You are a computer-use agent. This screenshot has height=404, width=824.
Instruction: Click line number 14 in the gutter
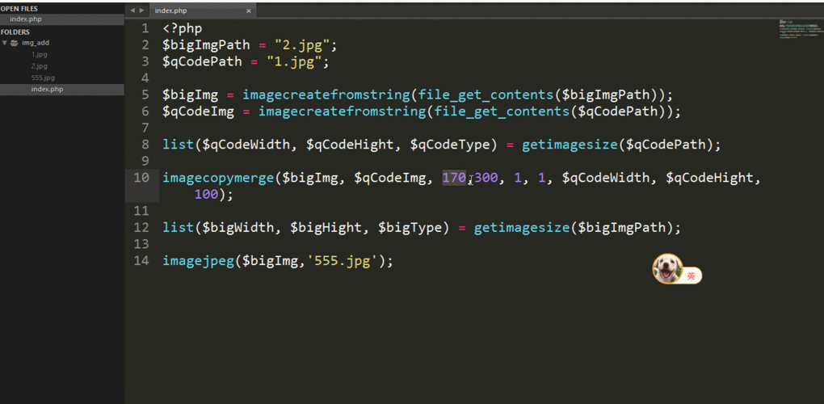(x=141, y=260)
